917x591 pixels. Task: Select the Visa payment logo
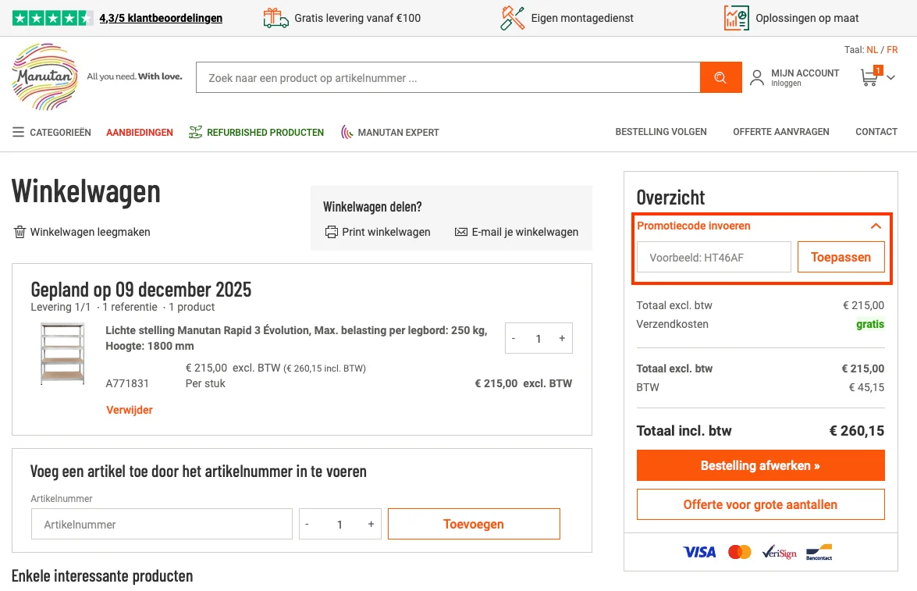click(x=699, y=552)
